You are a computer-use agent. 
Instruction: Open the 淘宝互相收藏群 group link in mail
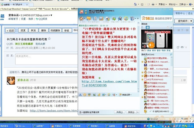24,44
